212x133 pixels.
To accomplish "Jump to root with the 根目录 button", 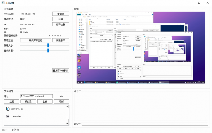I will (x=28, y=101).
